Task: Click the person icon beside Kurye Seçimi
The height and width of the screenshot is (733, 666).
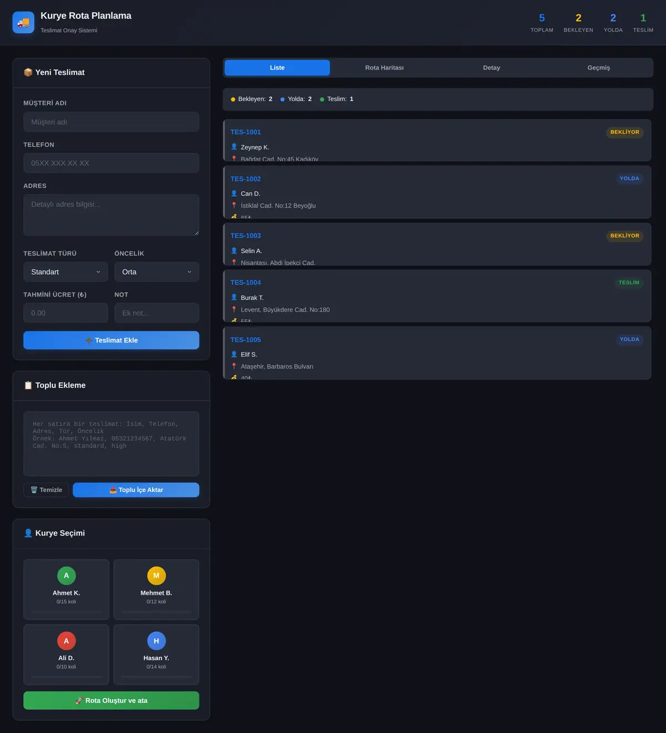Action: [28, 533]
